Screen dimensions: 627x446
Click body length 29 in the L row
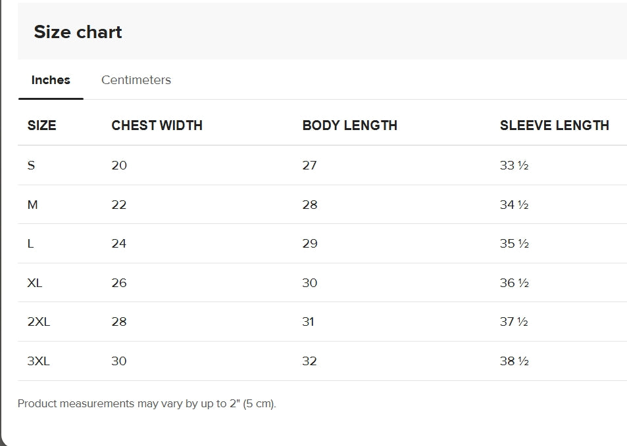click(x=309, y=244)
